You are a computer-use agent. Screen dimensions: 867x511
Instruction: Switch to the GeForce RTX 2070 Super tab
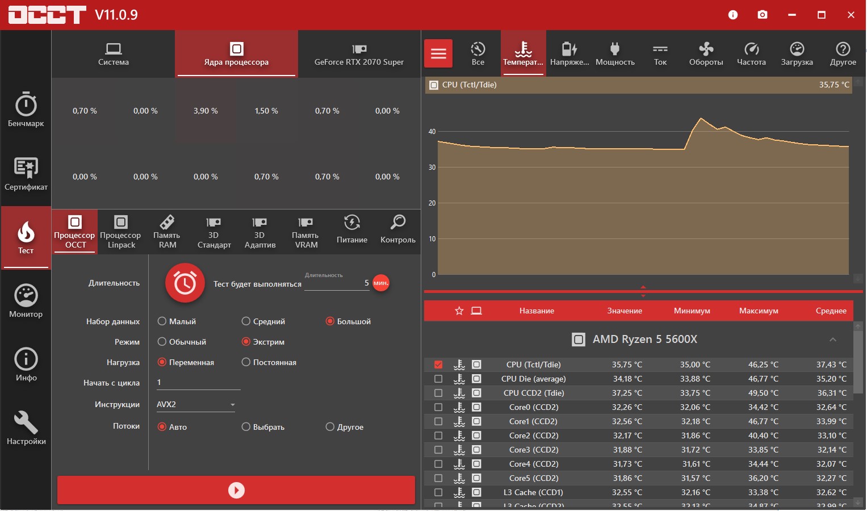pyautogui.click(x=359, y=54)
